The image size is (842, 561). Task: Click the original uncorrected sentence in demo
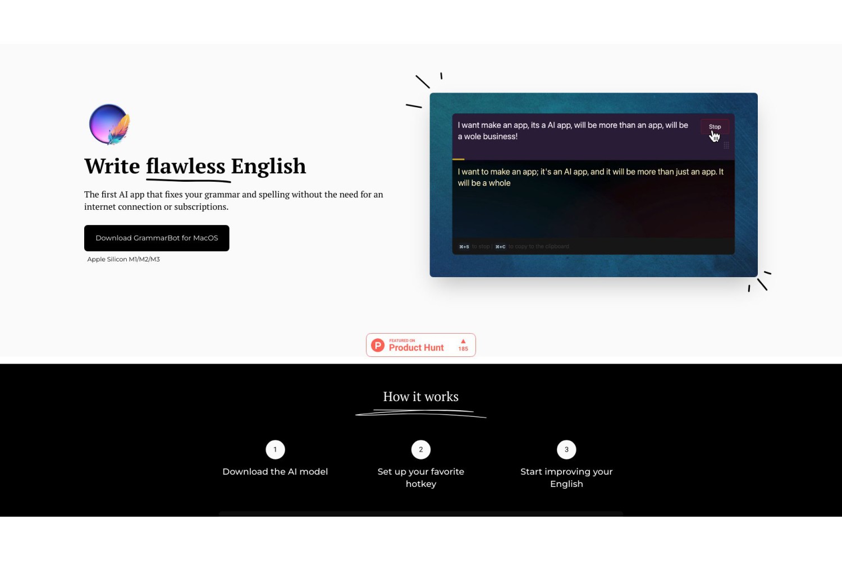pos(573,131)
